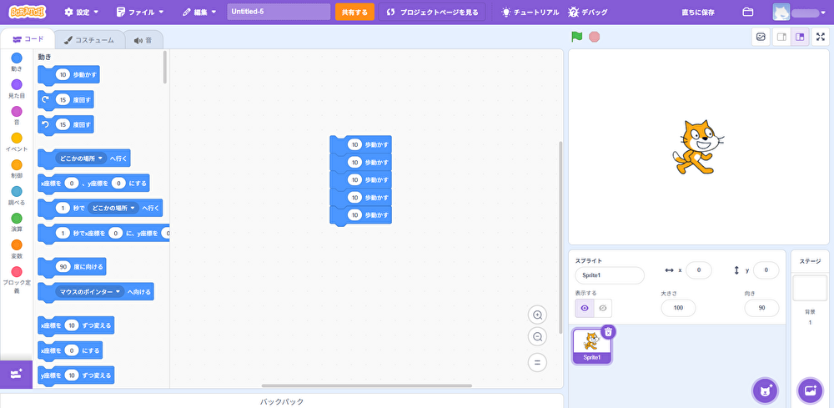Select the 調べる block category
The height and width of the screenshot is (408, 834).
tap(17, 195)
